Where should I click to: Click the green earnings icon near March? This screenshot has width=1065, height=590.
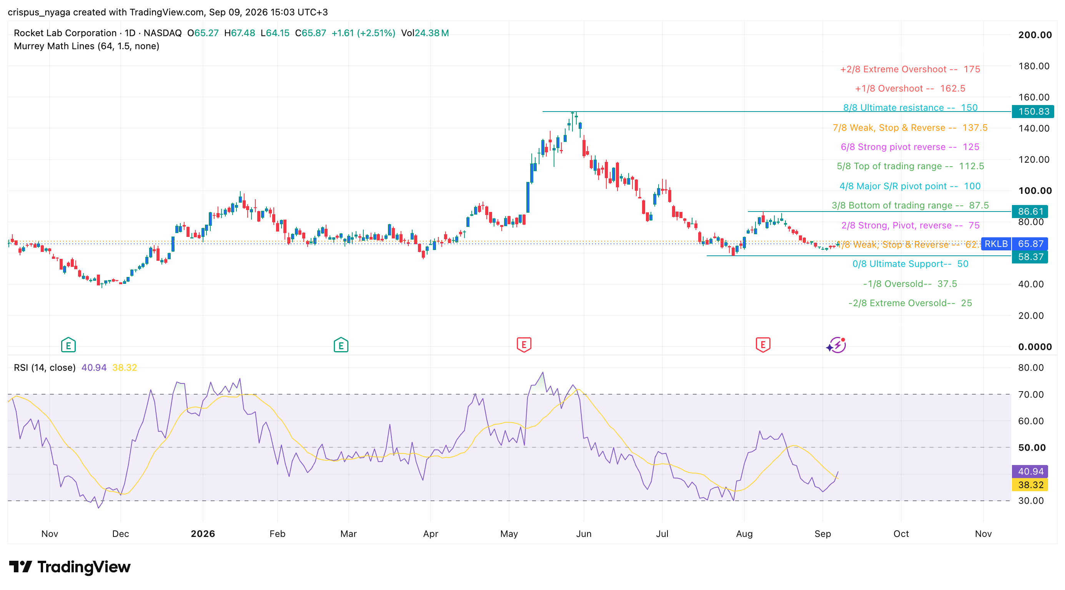[x=341, y=345]
